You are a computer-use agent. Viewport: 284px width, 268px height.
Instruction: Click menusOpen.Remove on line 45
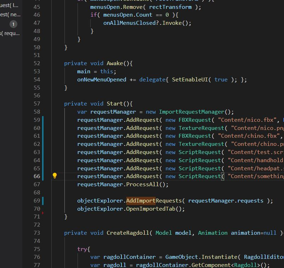116,7
